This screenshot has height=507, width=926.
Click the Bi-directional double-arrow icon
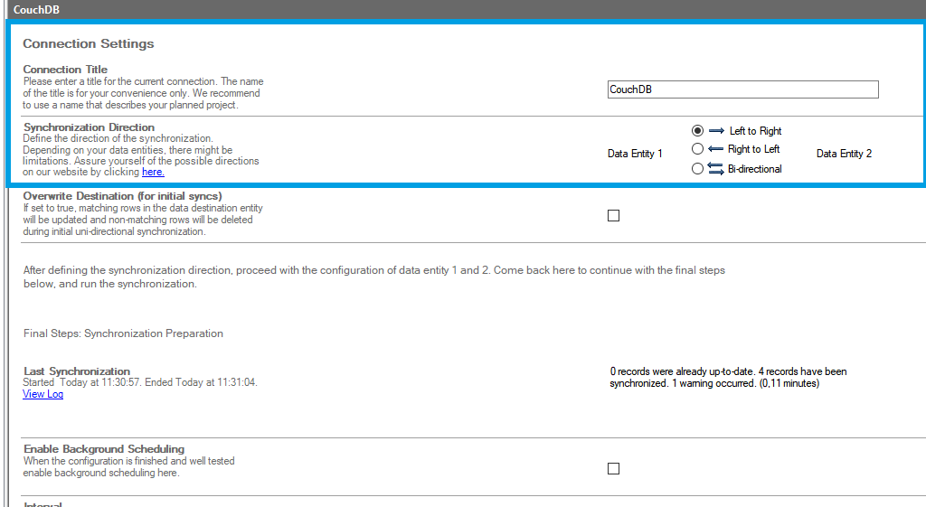coord(715,168)
